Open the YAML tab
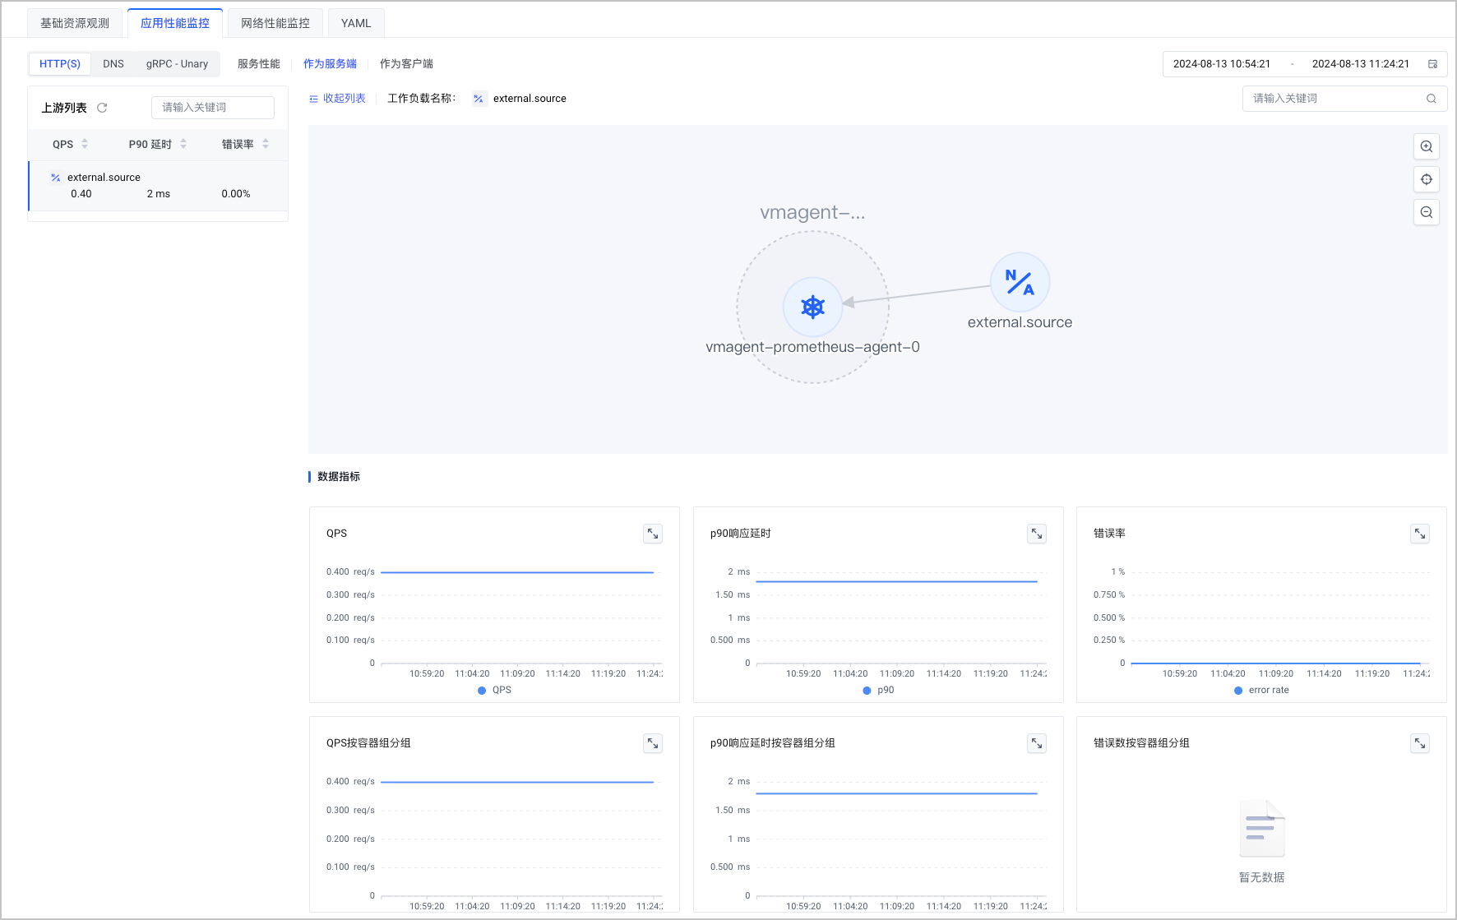1457x920 pixels. coord(356,23)
